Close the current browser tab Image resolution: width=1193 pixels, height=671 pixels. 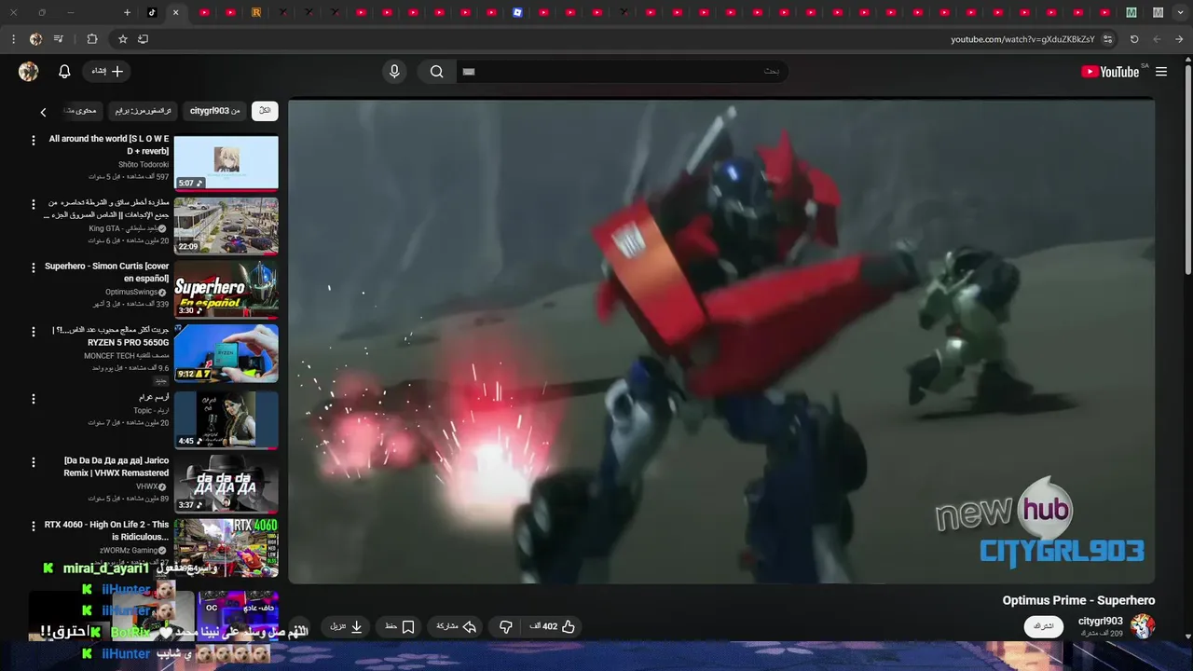coord(175,12)
